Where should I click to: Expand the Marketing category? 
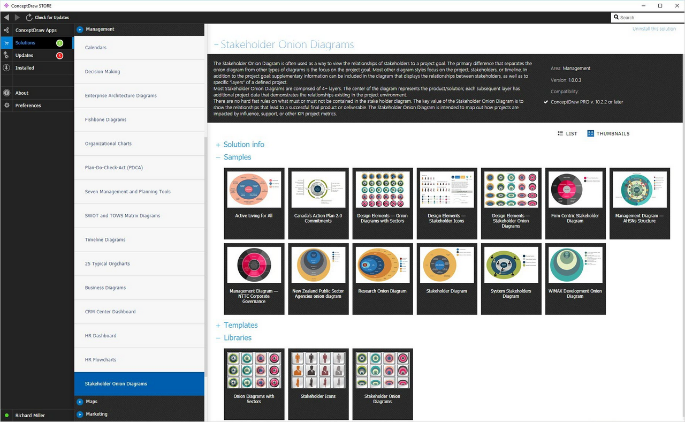[80, 414]
